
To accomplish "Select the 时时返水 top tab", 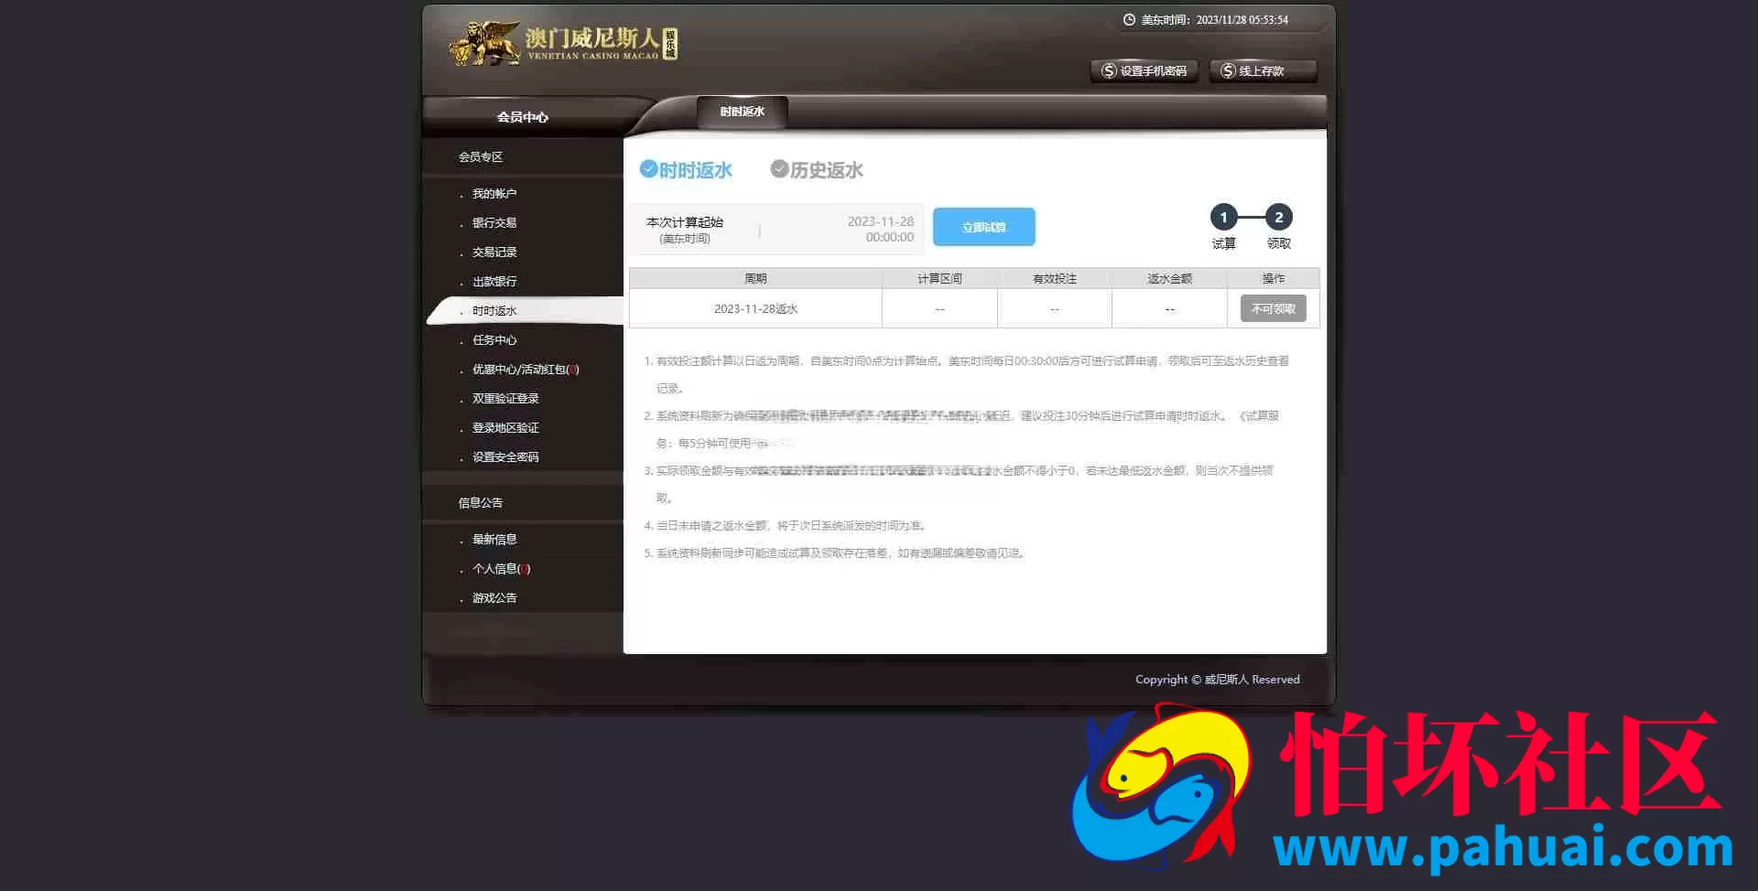I will tap(742, 112).
